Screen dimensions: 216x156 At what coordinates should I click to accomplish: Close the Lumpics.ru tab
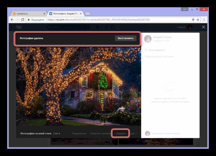(44, 13)
